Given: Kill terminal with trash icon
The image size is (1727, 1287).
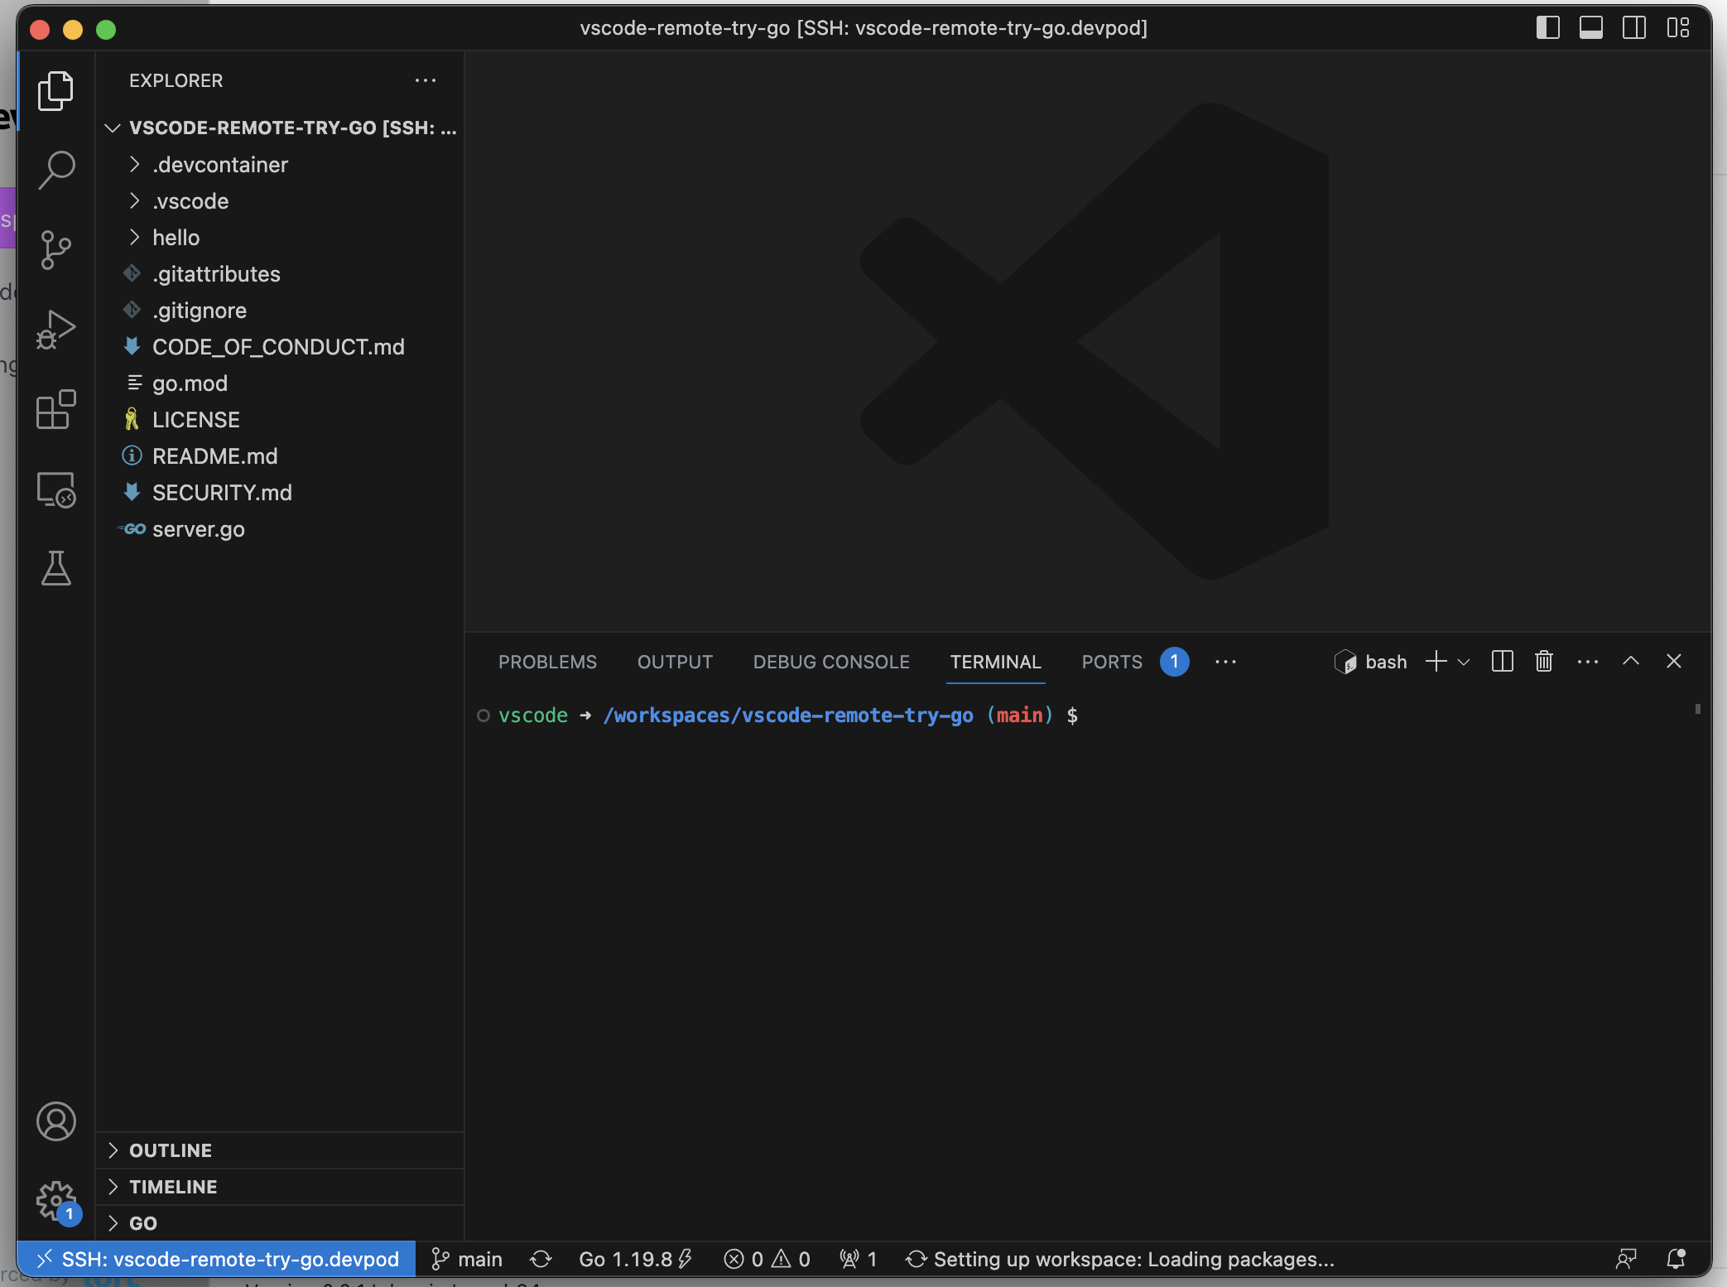Looking at the screenshot, I should click(1543, 661).
